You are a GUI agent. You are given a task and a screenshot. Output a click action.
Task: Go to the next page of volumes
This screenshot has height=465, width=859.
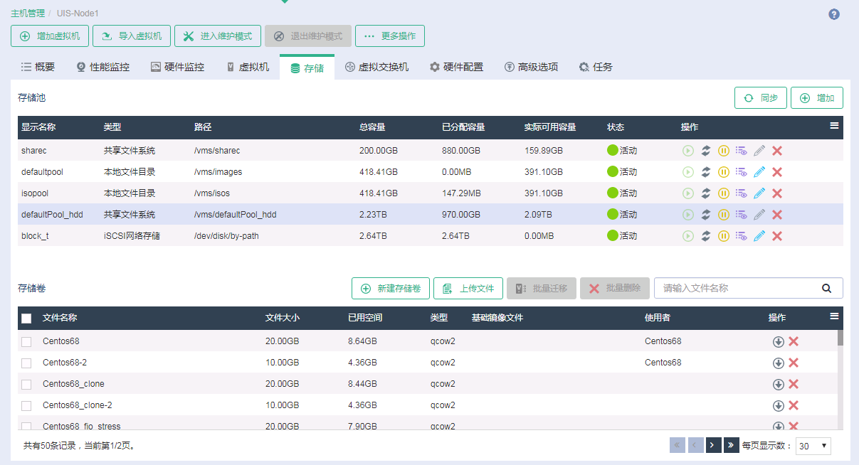point(713,445)
